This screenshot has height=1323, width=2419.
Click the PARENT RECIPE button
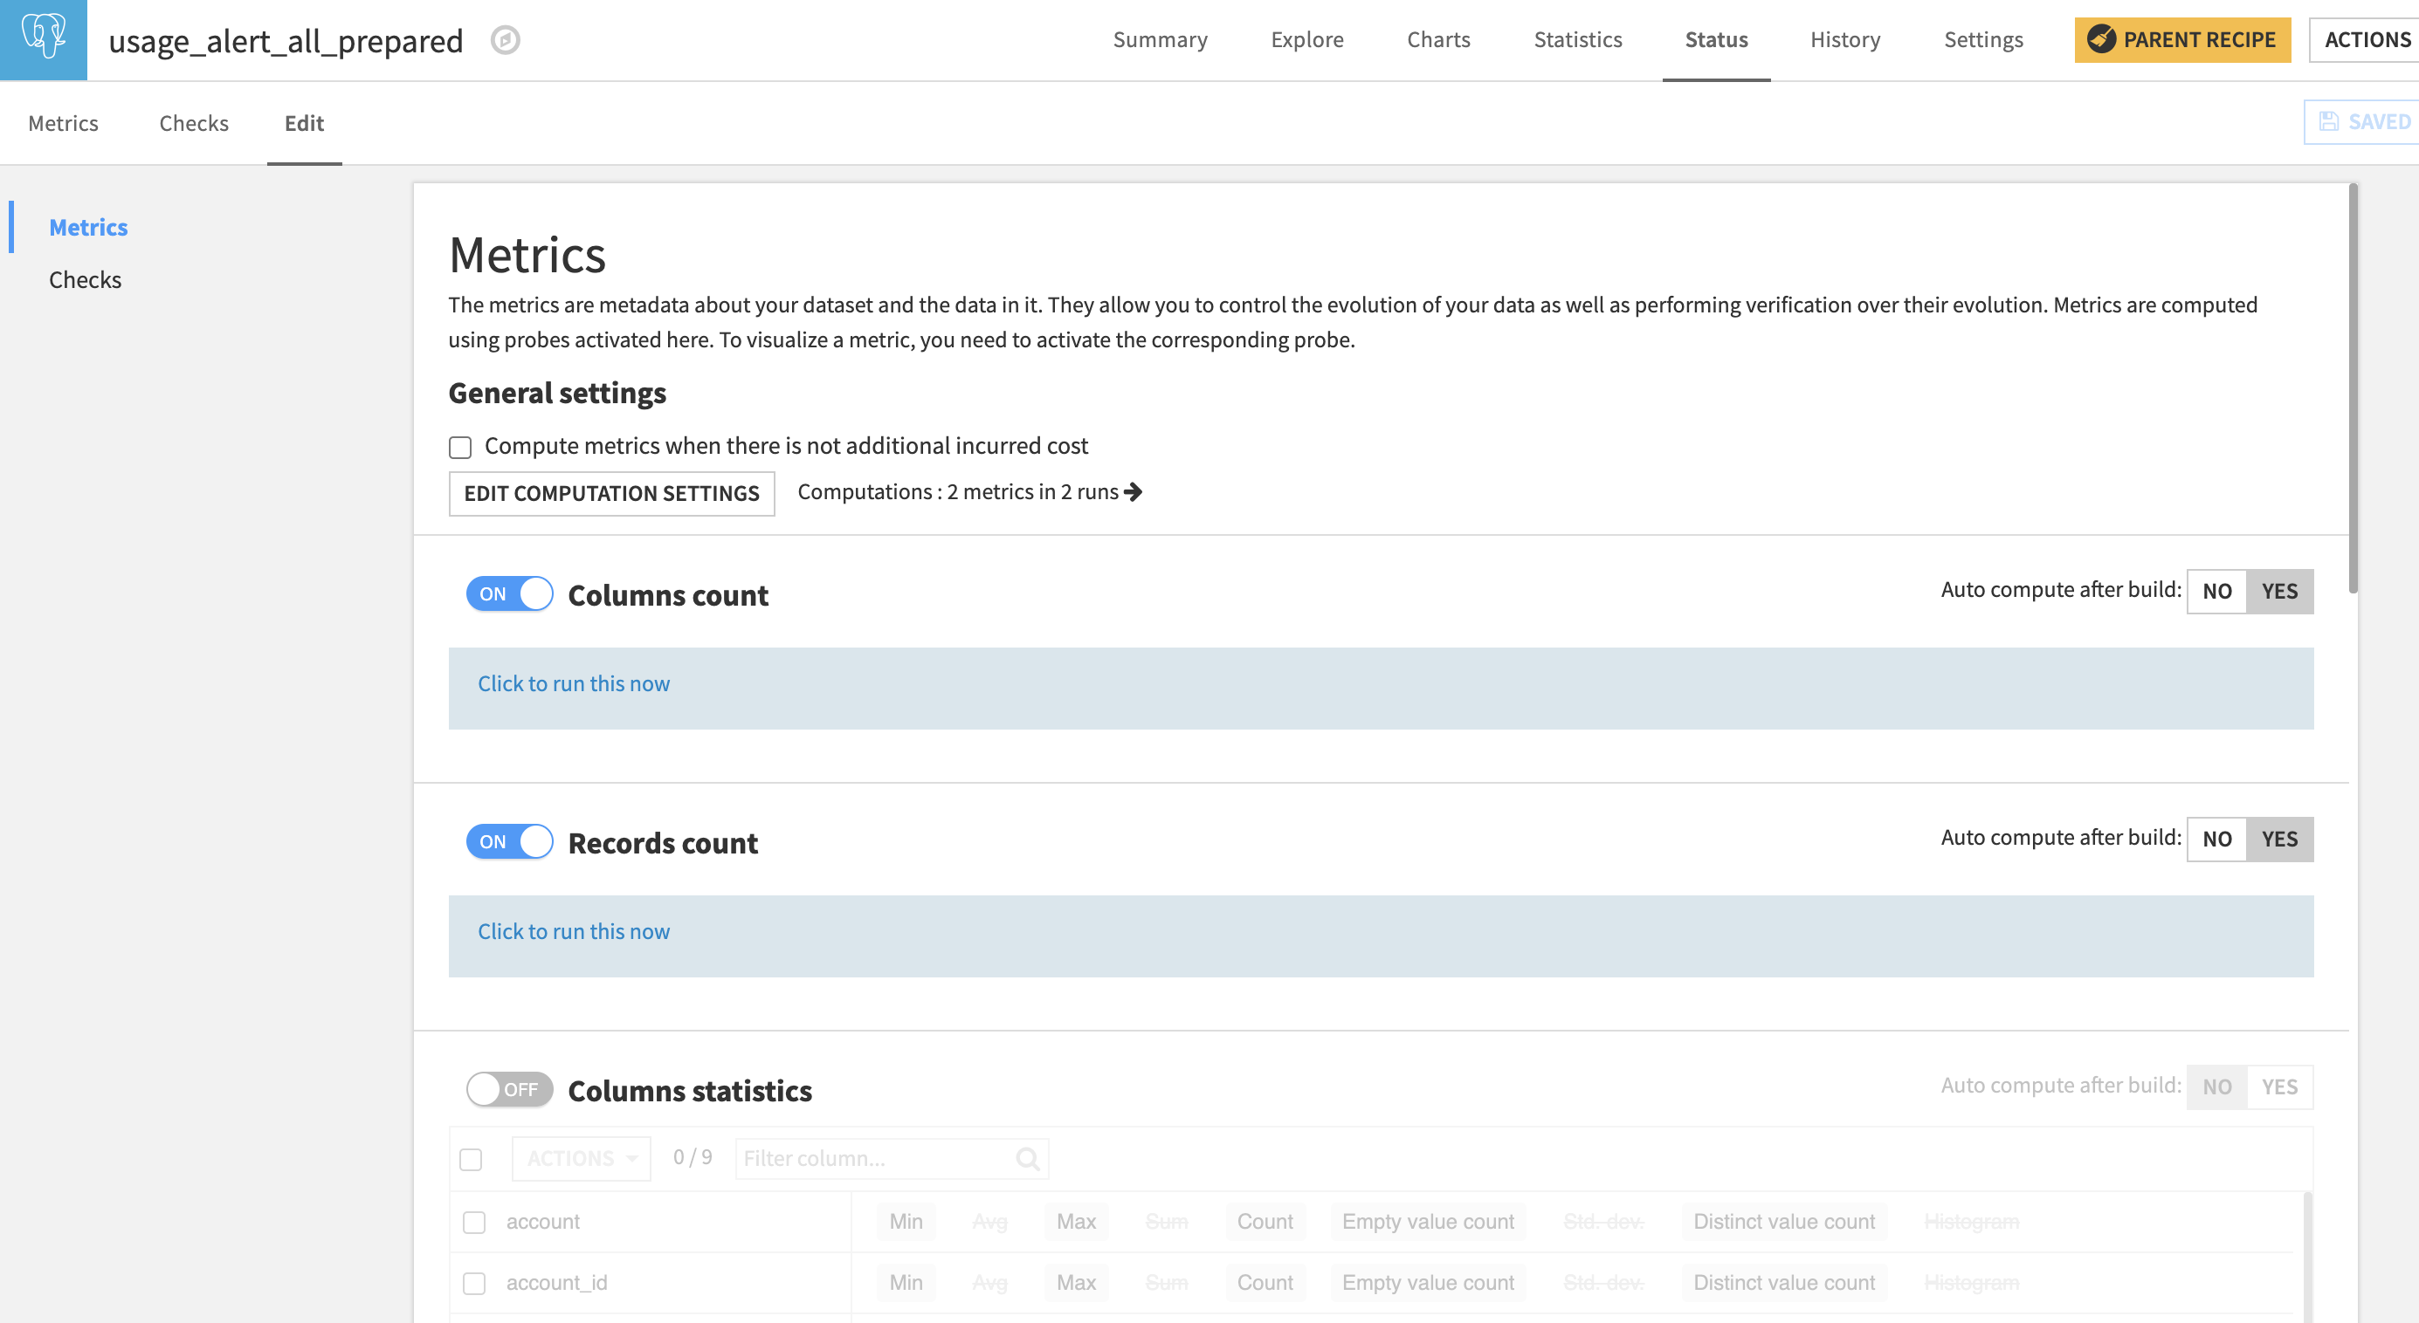(2182, 40)
